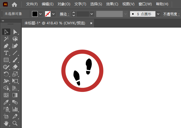181x128 pixels.
Task: Click the 5 点圆形 brush definition box
Action: click(x=143, y=14)
